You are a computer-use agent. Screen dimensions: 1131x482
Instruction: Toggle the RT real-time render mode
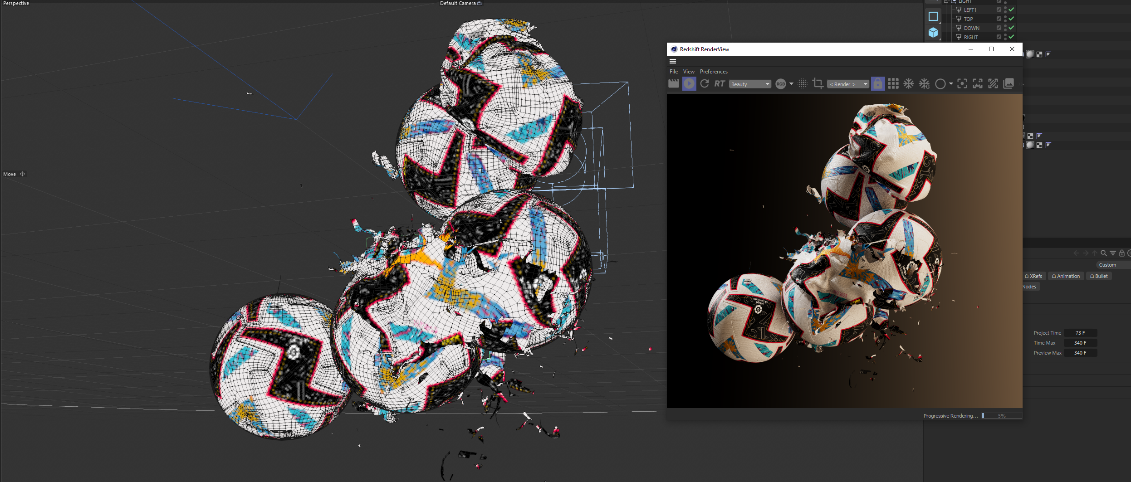(x=719, y=84)
